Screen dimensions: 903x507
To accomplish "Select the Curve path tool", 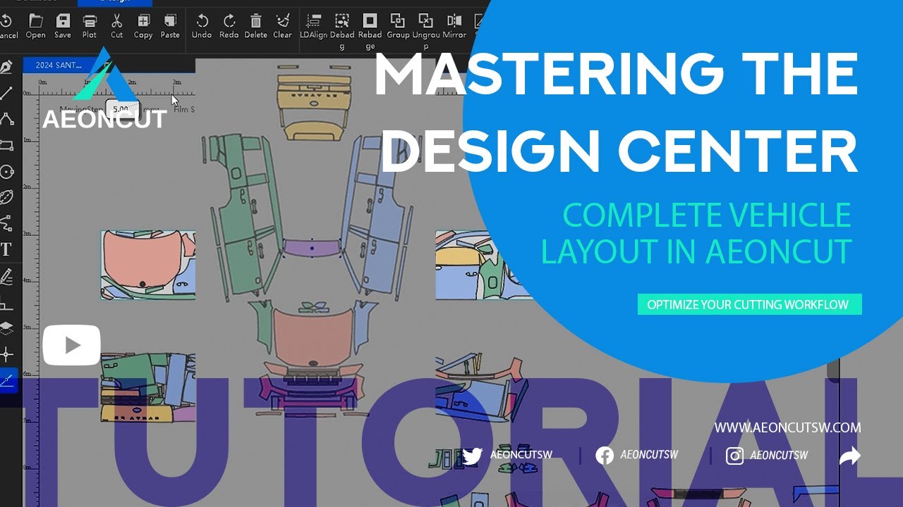I will pyautogui.click(x=6, y=223).
